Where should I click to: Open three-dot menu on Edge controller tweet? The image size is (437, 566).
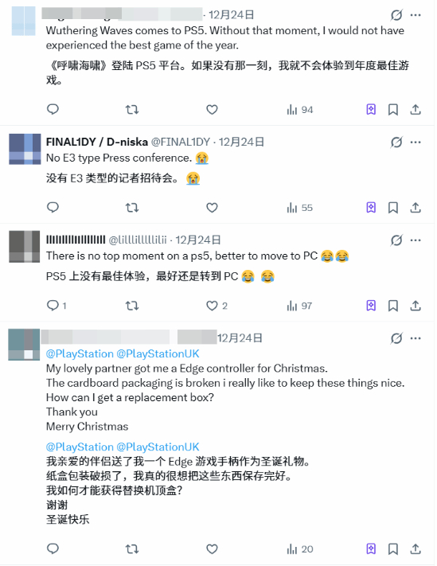pyautogui.click(x=416, y=338)
